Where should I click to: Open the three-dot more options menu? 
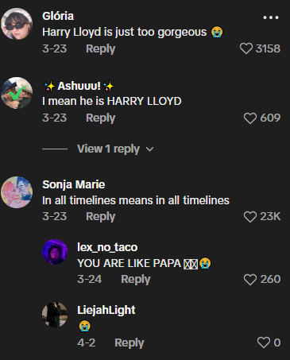271,17
